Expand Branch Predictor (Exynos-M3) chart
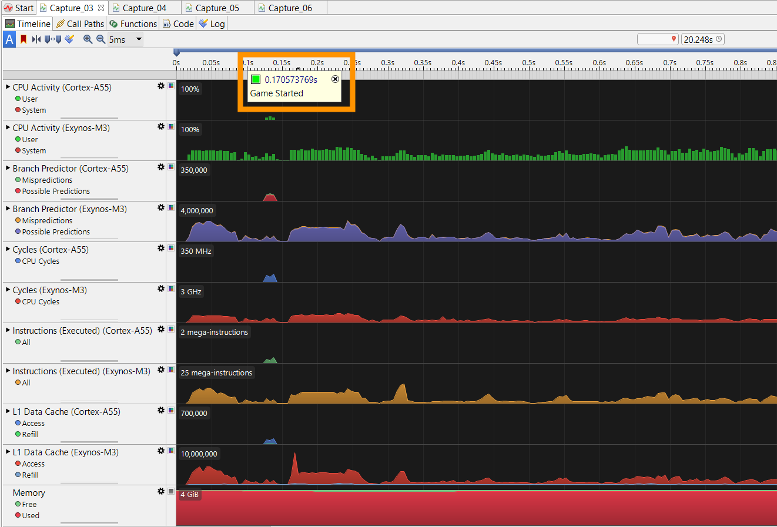Image resolution: width=777 pixels, height=527 pixels. coord(8,209)
